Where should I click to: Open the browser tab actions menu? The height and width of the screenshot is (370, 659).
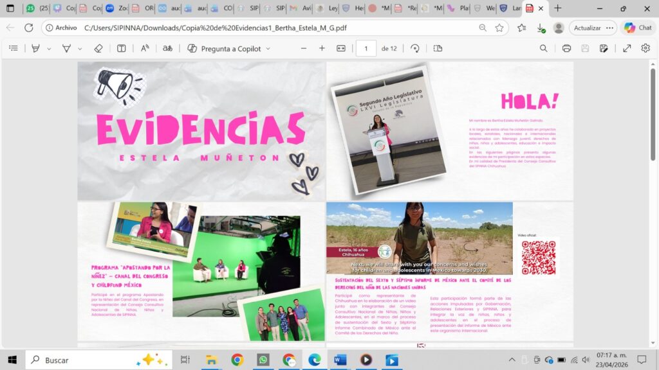10,8
